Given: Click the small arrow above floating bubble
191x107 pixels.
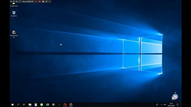Looking at the screenshot, I should (x=175, y=93).
